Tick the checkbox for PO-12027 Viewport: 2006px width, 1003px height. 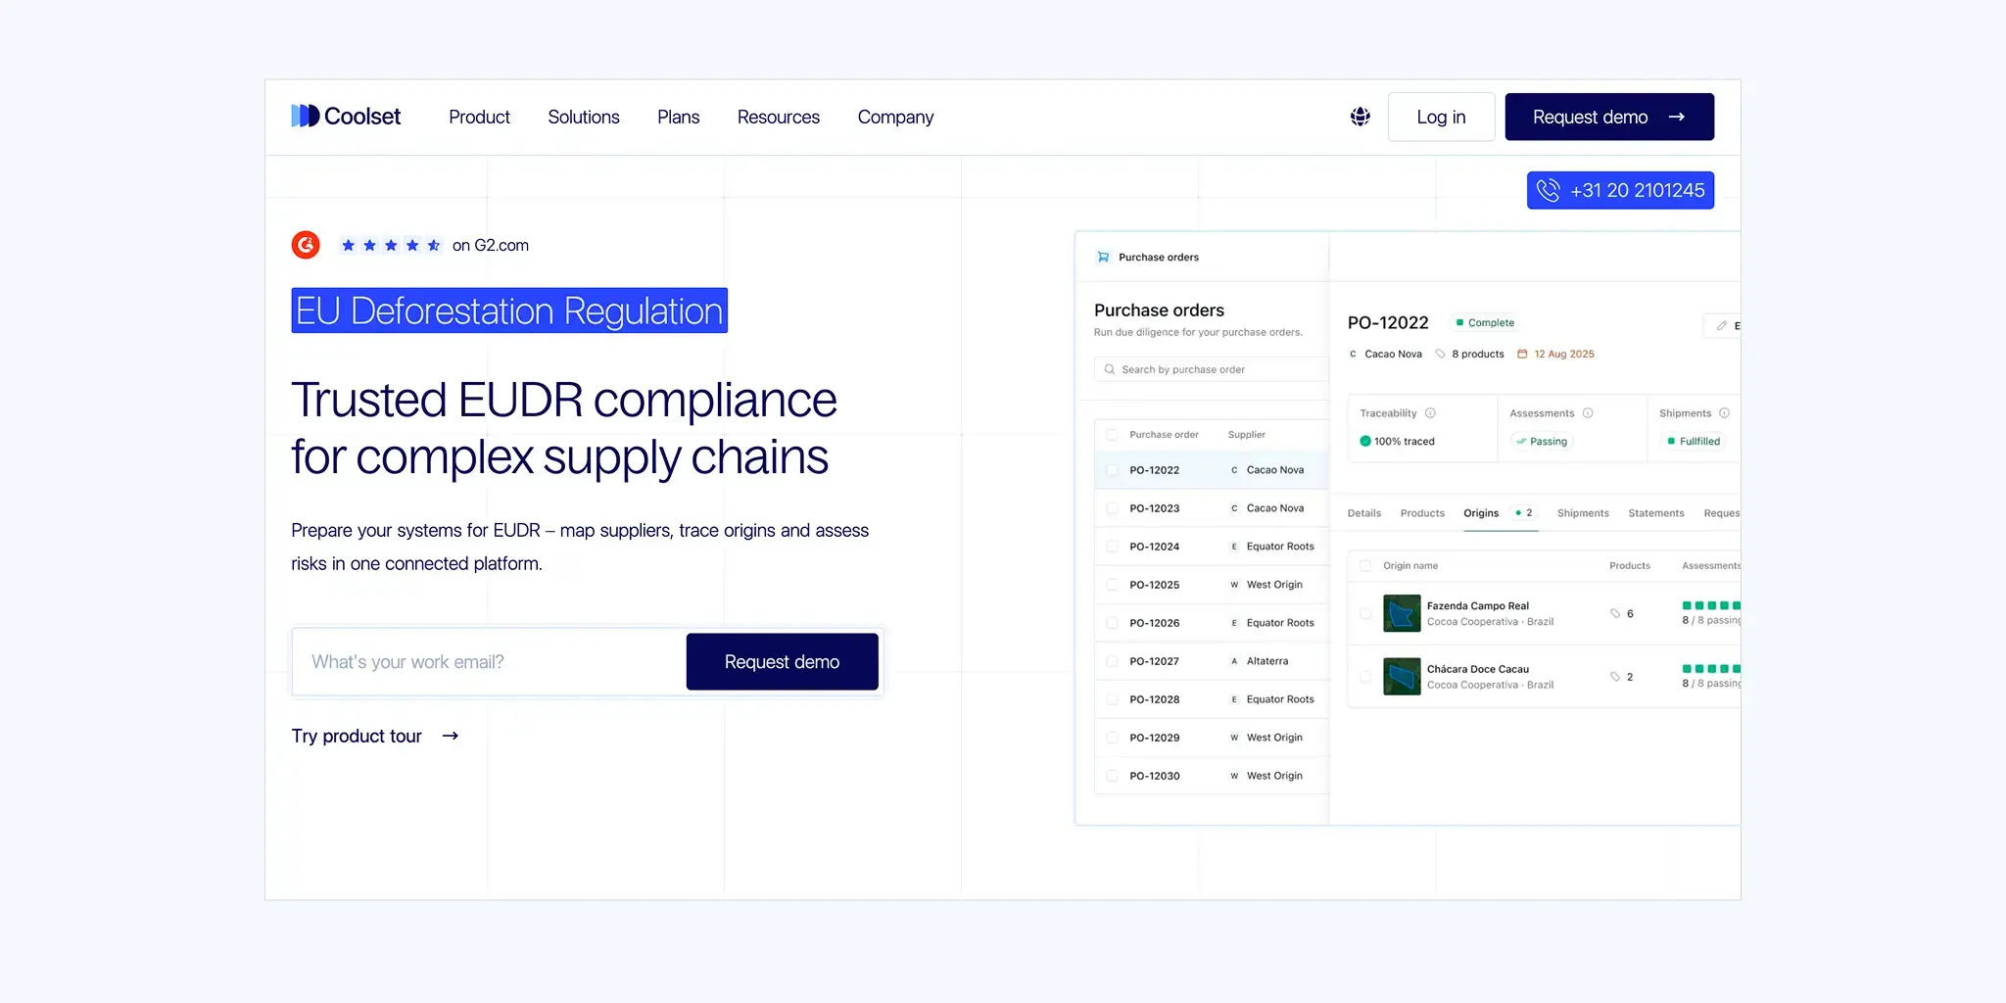[x=1112, y=661]
